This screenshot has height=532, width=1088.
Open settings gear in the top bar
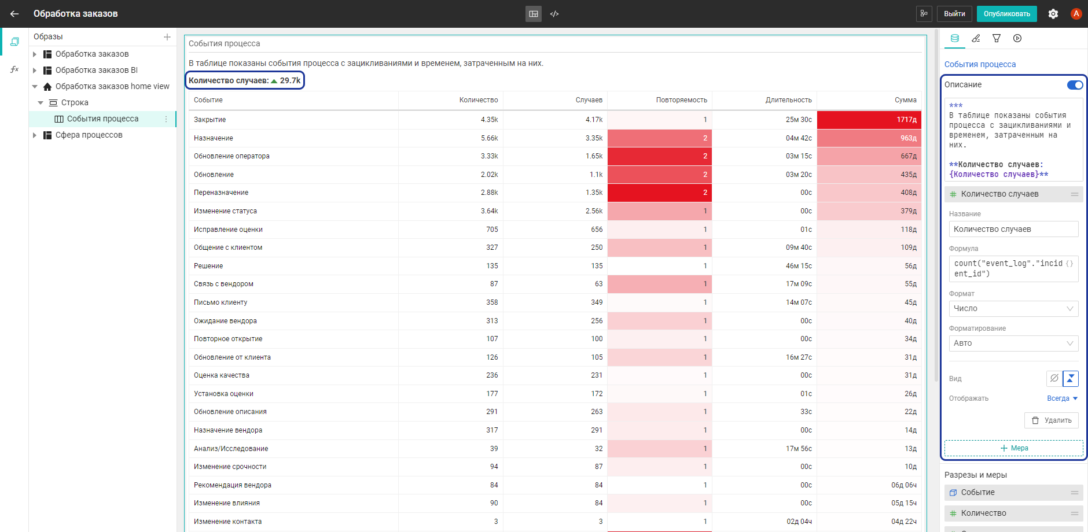tap(1053, 14)
